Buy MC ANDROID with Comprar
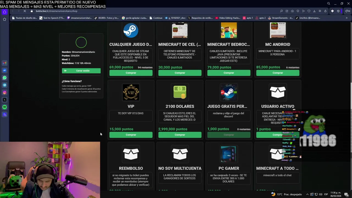The image size is (352, 198). click(x=278, y=73)
